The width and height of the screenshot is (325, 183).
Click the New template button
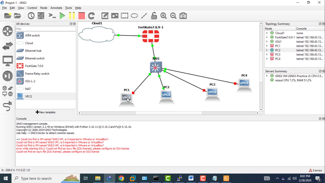click(45, 112)
